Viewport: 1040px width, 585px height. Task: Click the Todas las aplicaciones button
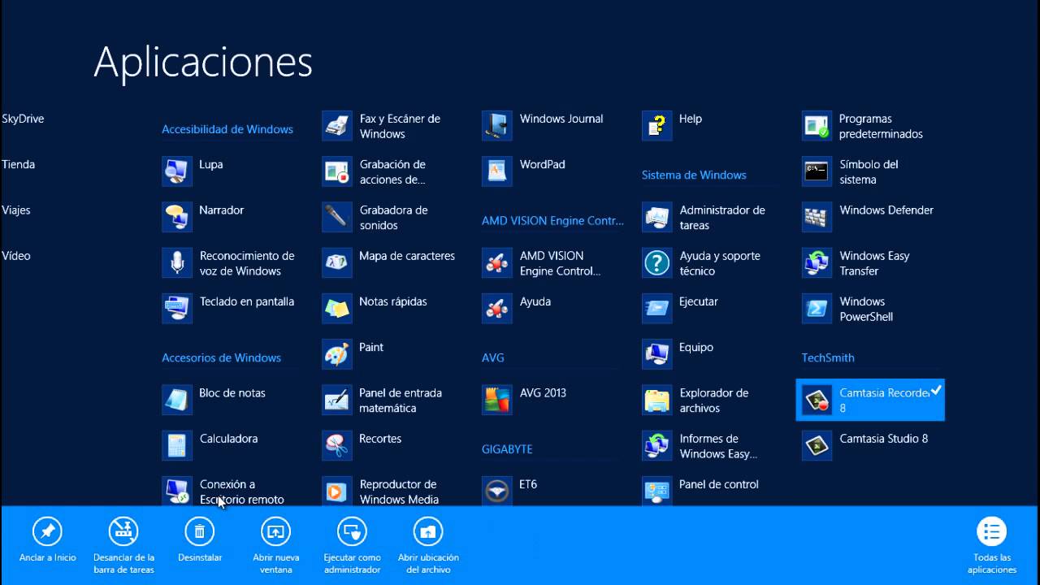(x=991, y=546)
